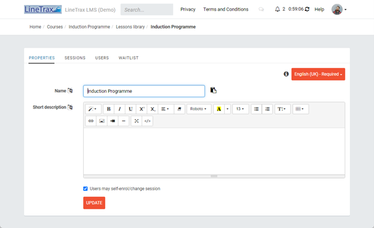Click in the Name input field

(144, 91)
